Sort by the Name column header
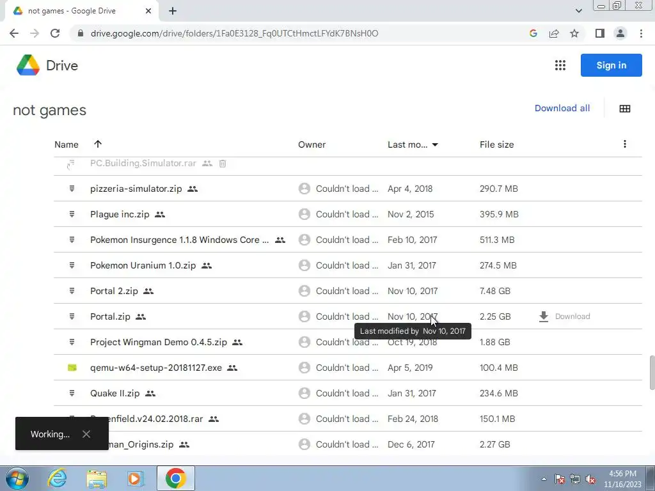 tap(67, 144)
